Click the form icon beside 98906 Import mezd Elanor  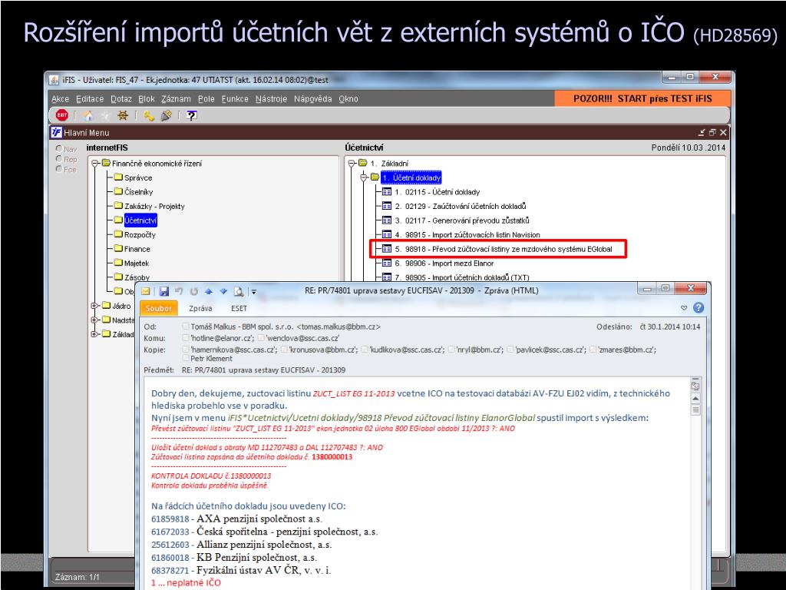point(387,263)
